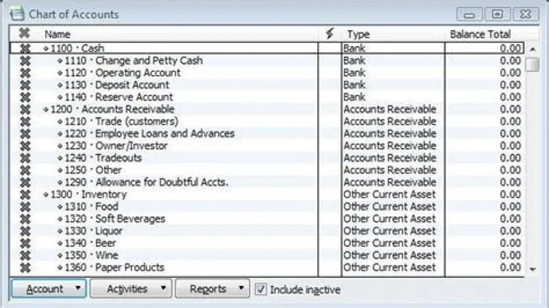This screenshot has height=308, width=549.
Task: Select the 1140 Reserve Account row
Action: 134,97
